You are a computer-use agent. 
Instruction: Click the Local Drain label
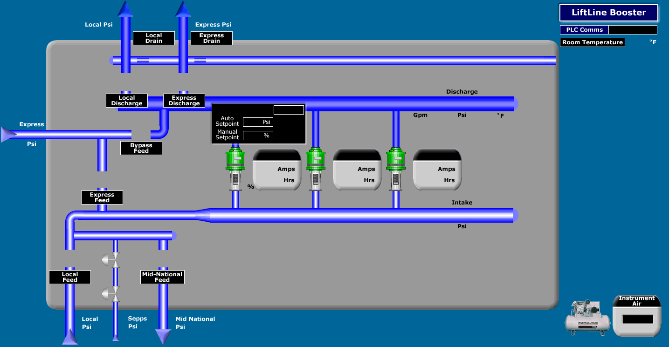tap(153, 38)
